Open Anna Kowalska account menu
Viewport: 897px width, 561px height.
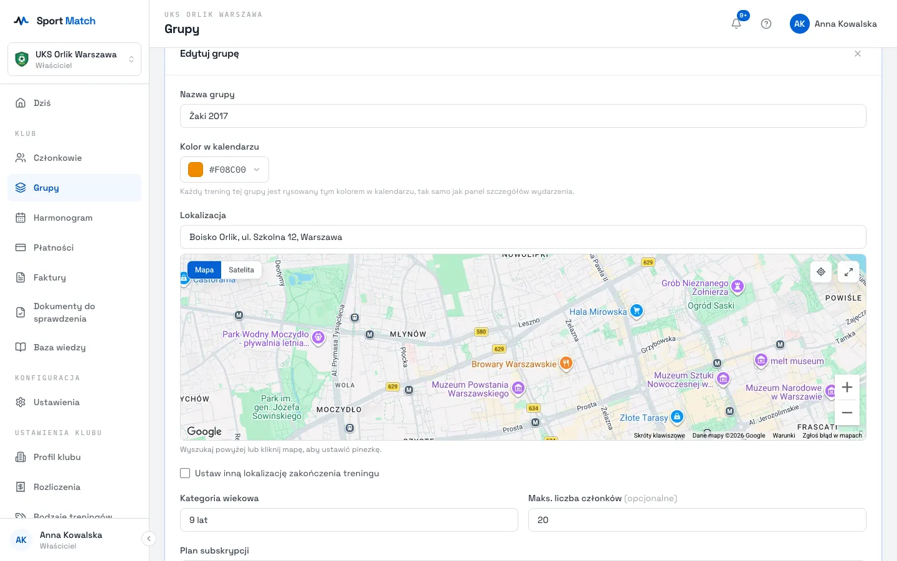[x=833, y=24]
